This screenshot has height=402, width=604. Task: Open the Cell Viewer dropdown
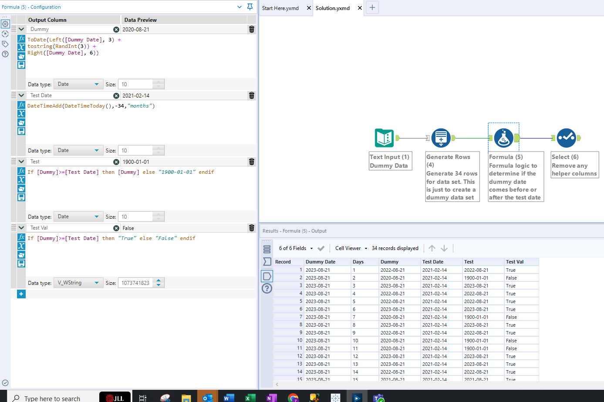click(x=351, y=248)
